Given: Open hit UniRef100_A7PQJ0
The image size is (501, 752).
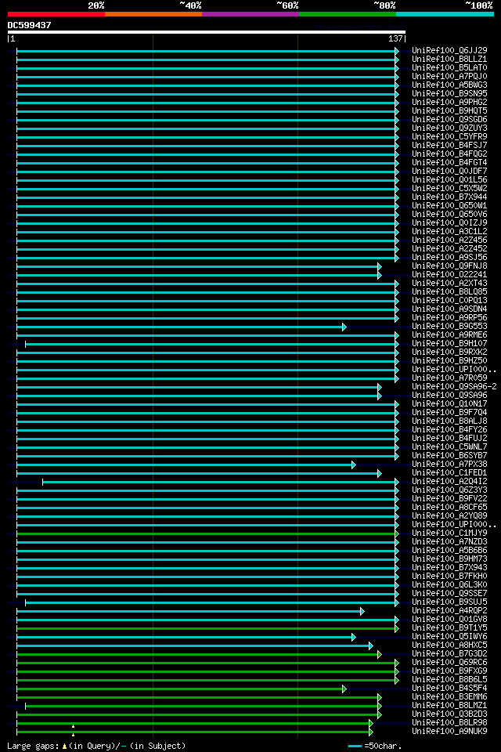Looking at the screenshot, I should [449, 76].
